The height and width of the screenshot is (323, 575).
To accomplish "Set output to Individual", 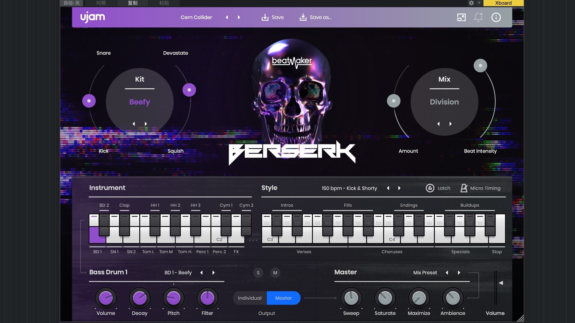I will click(250, 298).
